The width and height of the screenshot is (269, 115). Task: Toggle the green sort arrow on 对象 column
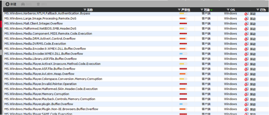[x=211, y=10]
